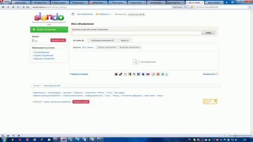Image resolution: width=253 pixels, height=142 pixels.
Task: Switch to the Поиск музыки browser tab
Action: click(117, 3)
